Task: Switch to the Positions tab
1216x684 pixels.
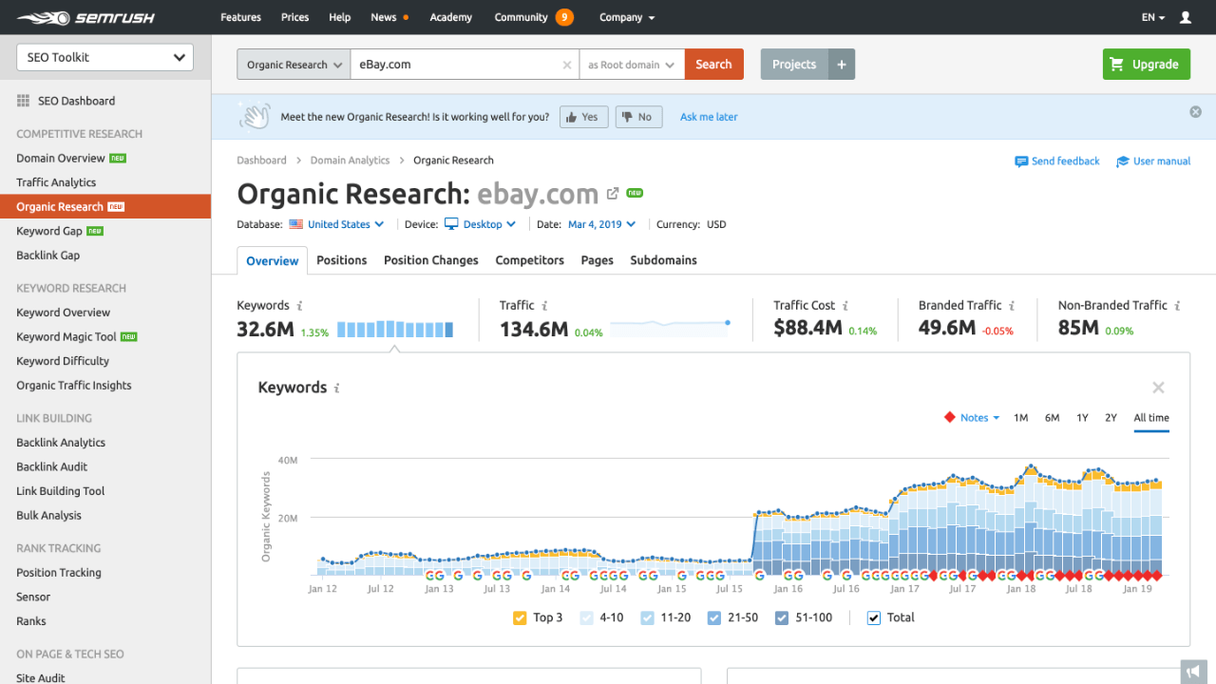Action: [x=342, y=260]
